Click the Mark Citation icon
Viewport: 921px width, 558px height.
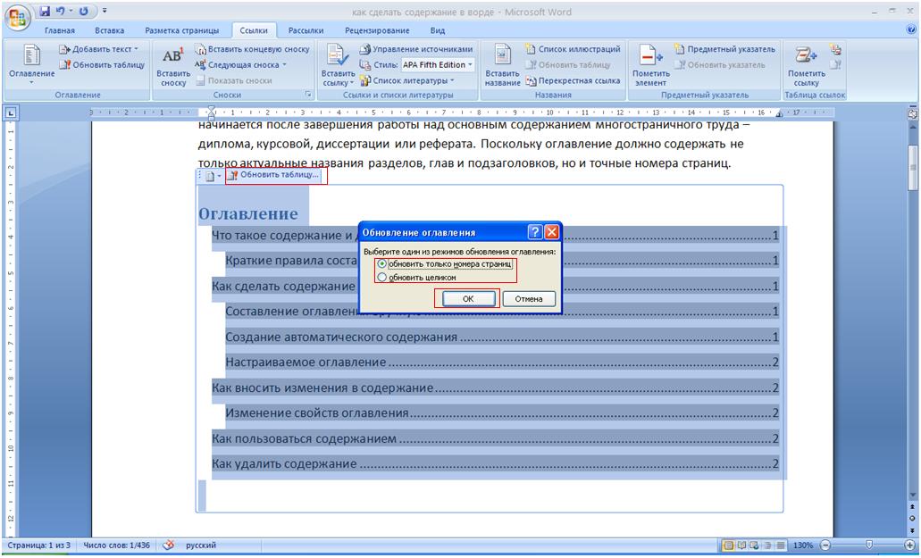(x=804, y=58)
